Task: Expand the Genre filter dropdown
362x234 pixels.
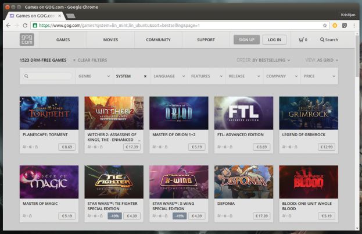Action: 93,76
